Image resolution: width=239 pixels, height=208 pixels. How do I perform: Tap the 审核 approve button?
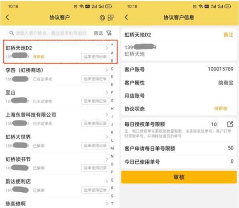179,177
